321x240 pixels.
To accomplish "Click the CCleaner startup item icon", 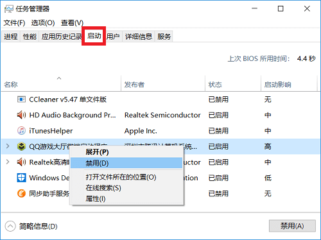I will [21, 99].
